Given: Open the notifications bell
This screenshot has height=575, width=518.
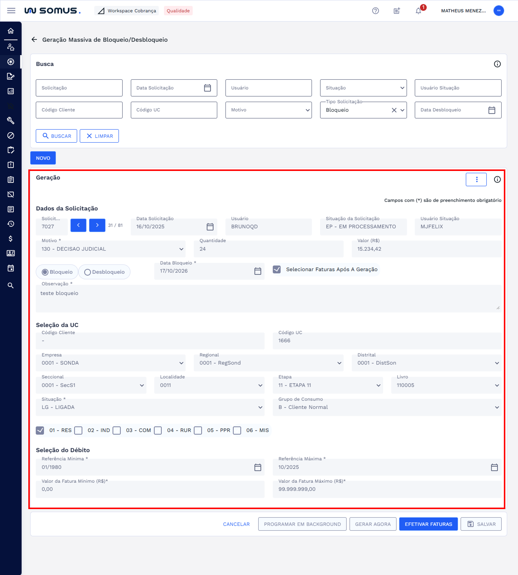Looking at the screenshot, I should 418,11.
